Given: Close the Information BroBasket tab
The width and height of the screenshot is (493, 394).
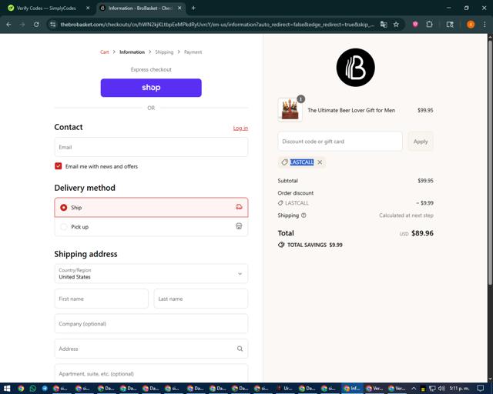Looking at the screenshot, I should [179, 8].
